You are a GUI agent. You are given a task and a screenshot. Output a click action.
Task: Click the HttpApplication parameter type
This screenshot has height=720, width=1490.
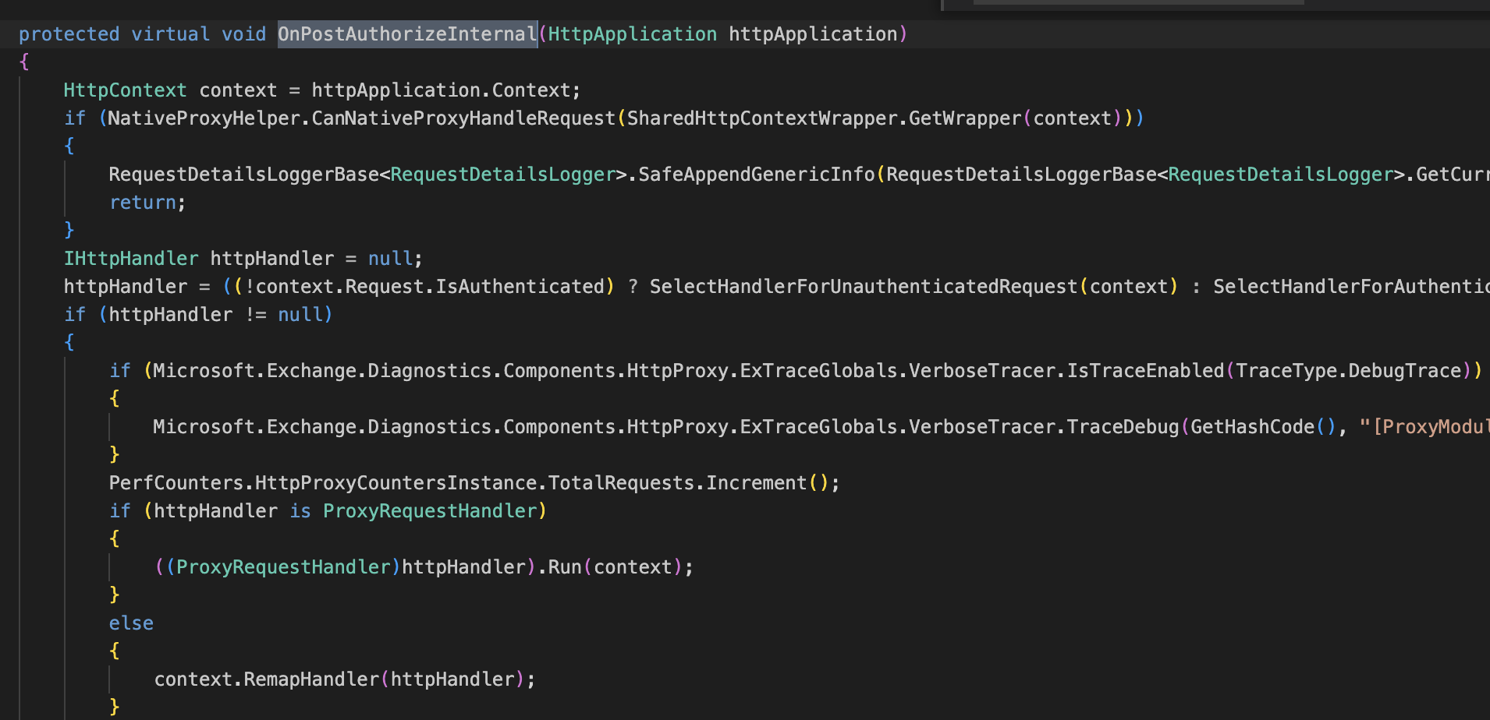(x=632, y=34)
